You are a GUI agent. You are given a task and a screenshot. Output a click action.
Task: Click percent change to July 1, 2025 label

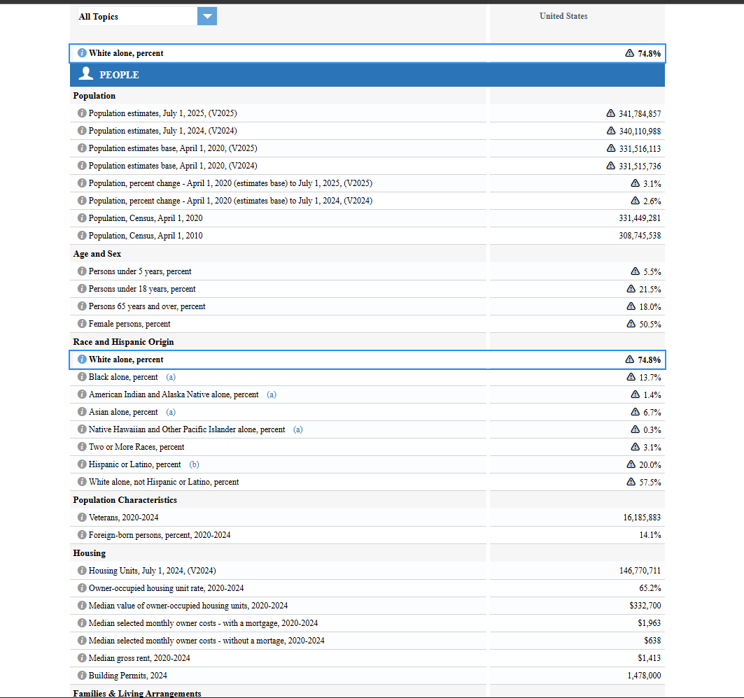(230, 183)
